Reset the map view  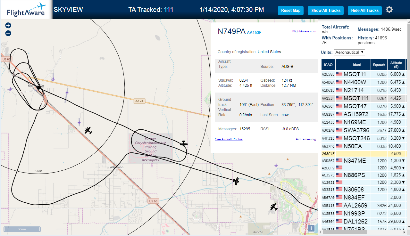(x=291, y=11)
